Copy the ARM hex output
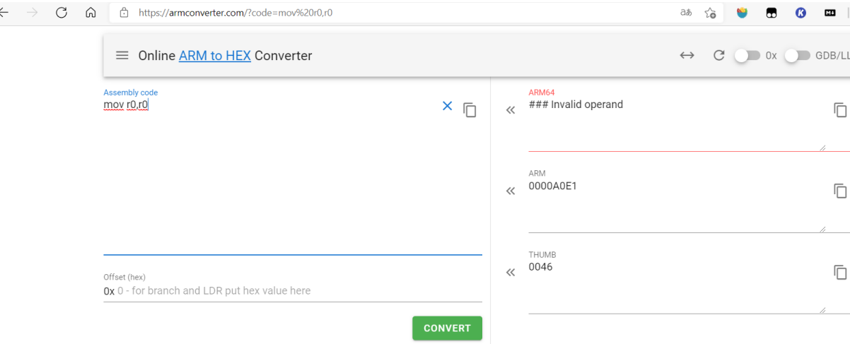This screenshot has width=850, height=344. pyautogui.click(x=839, y=191)
